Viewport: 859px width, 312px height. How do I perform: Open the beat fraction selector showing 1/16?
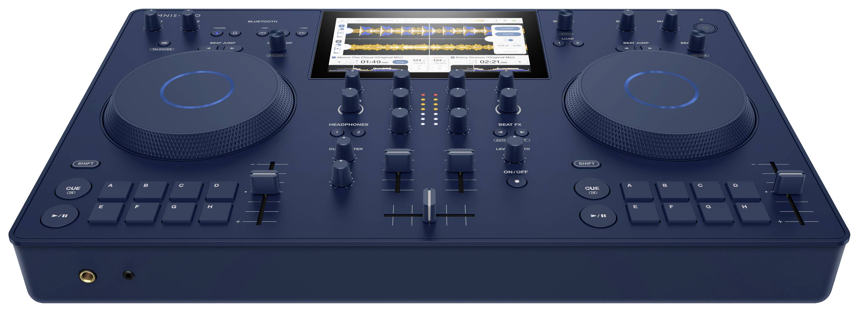click(x=517, y=46)
